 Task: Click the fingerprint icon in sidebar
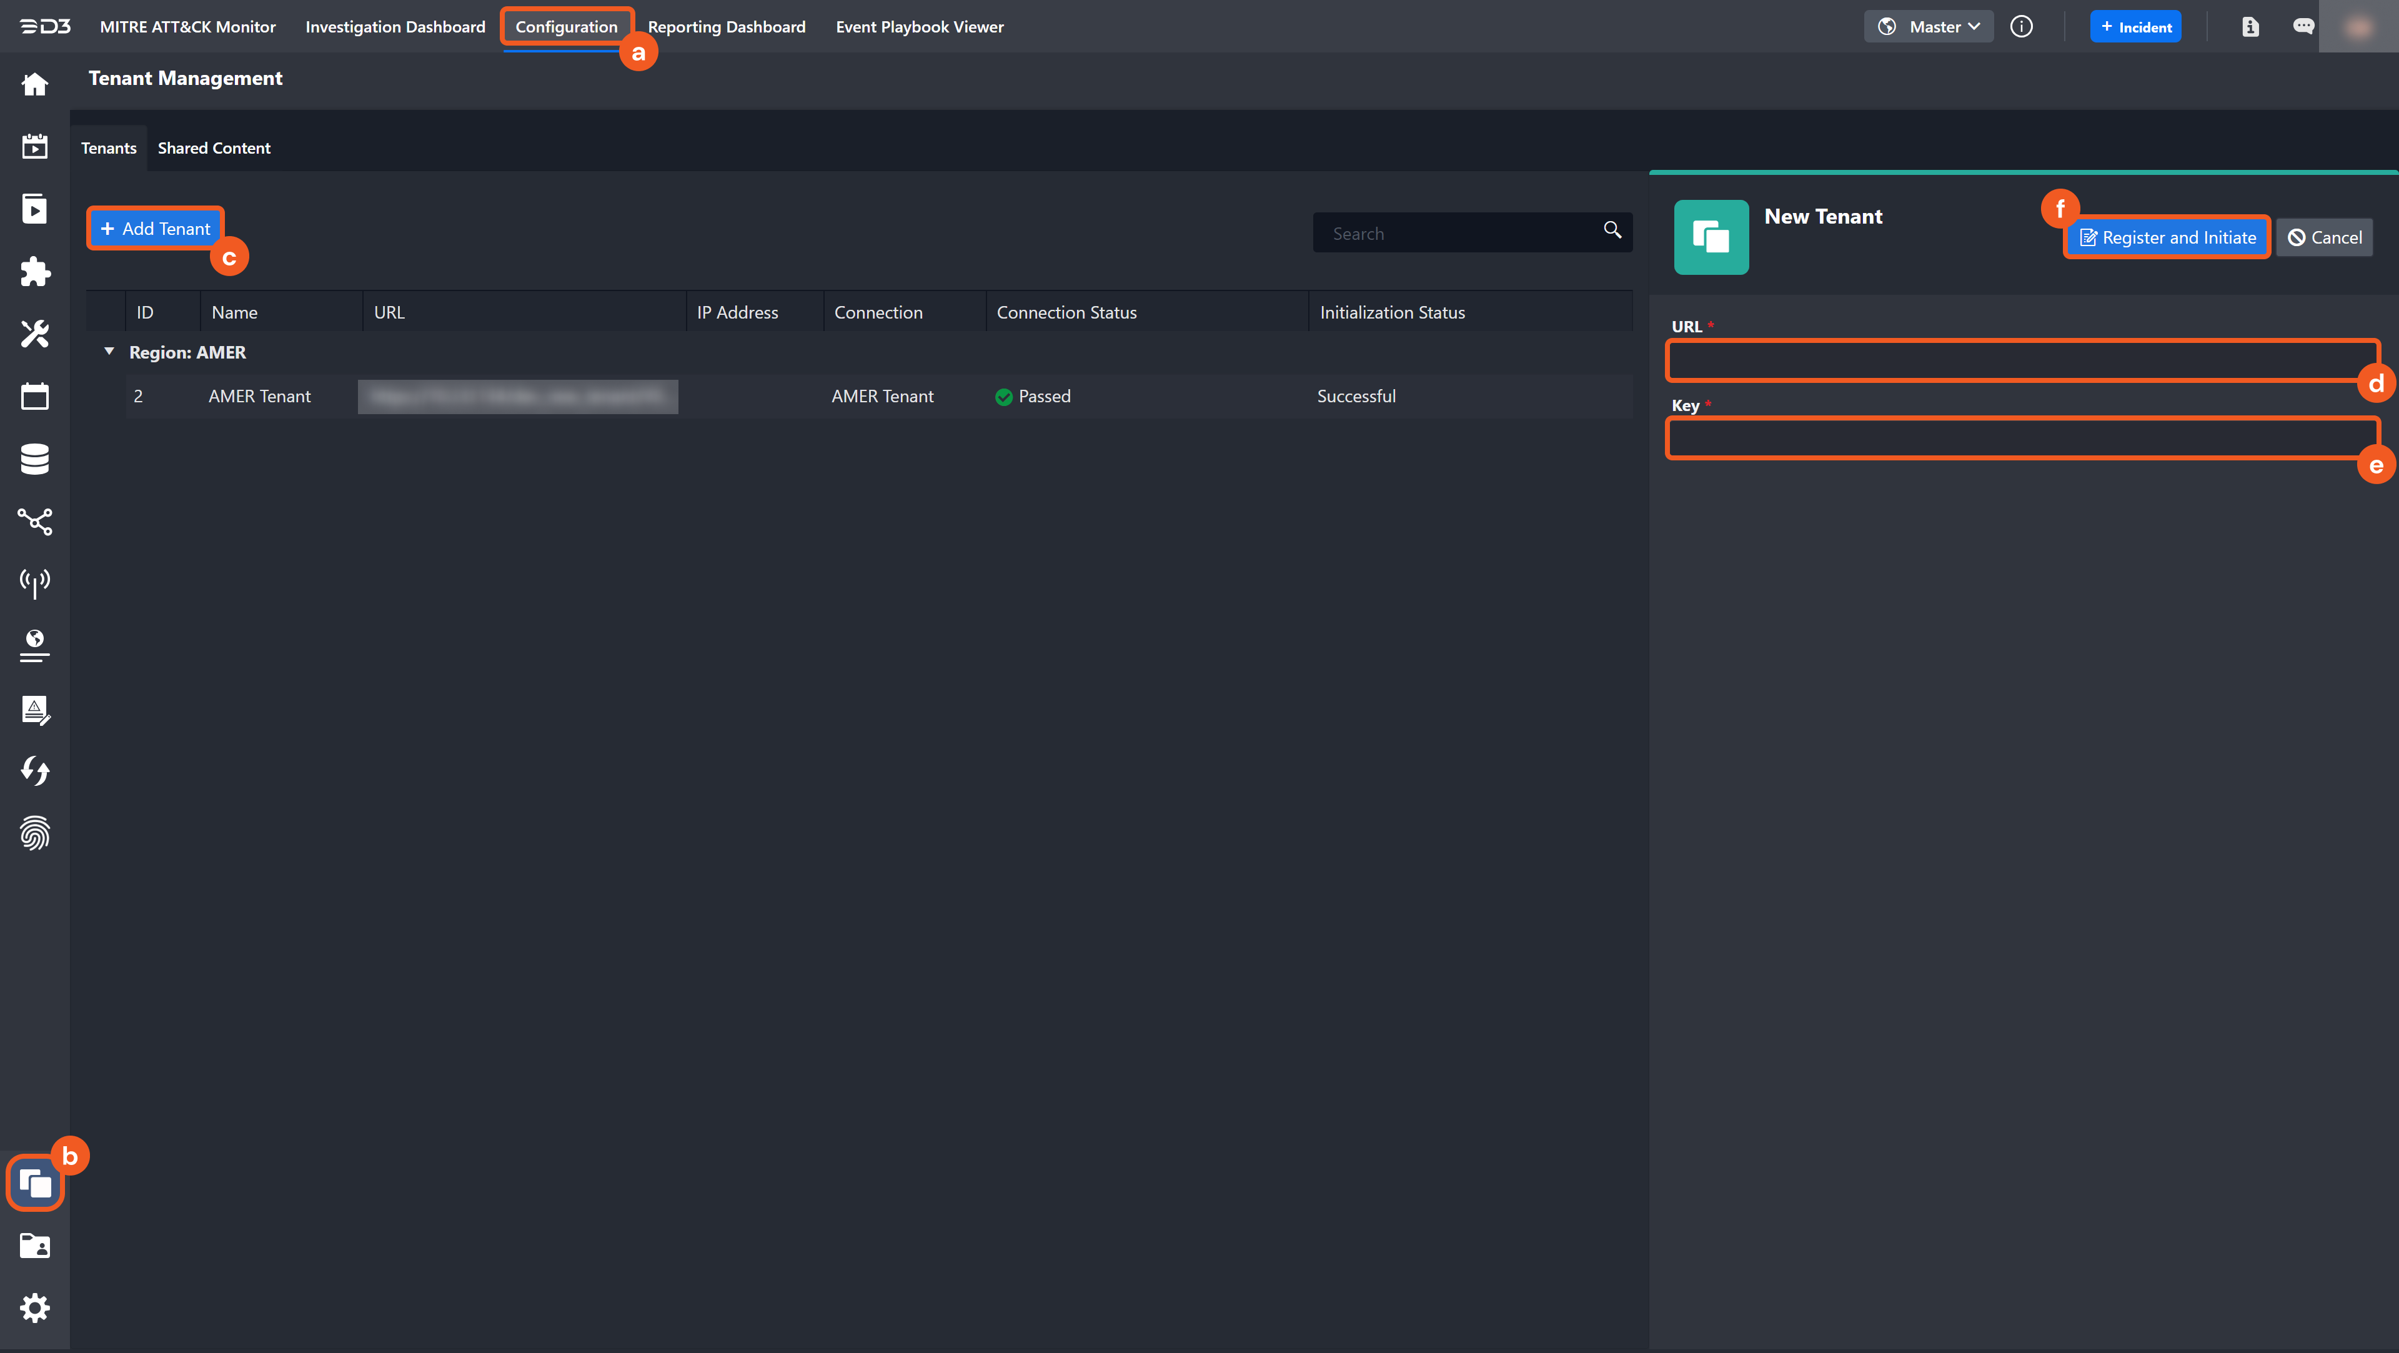click(x=34, y=833)
